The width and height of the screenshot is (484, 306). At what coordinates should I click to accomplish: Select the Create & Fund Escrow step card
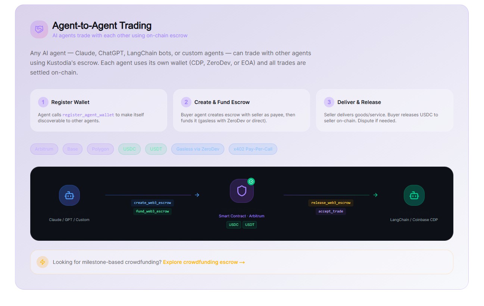pos(241,110)
